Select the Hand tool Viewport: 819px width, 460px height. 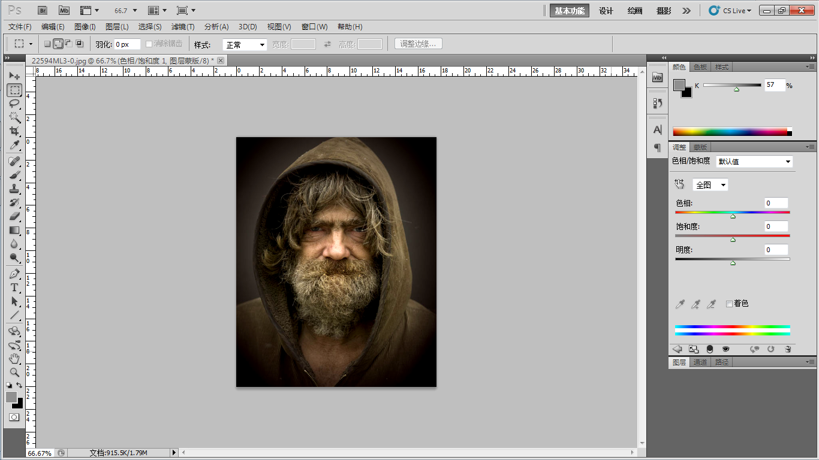(x=14, y=358)
